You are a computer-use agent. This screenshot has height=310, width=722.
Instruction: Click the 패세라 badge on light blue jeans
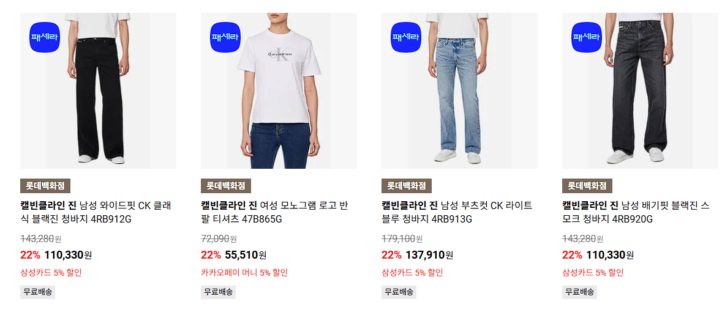[406, 37]
